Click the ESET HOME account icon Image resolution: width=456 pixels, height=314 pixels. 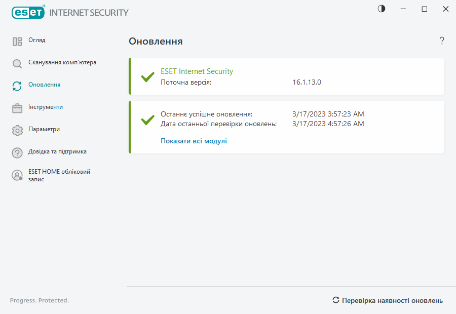pyautogui.click(x=17, y=175)
